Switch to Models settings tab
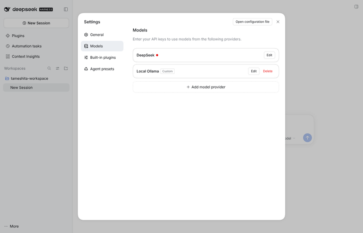 102,46
